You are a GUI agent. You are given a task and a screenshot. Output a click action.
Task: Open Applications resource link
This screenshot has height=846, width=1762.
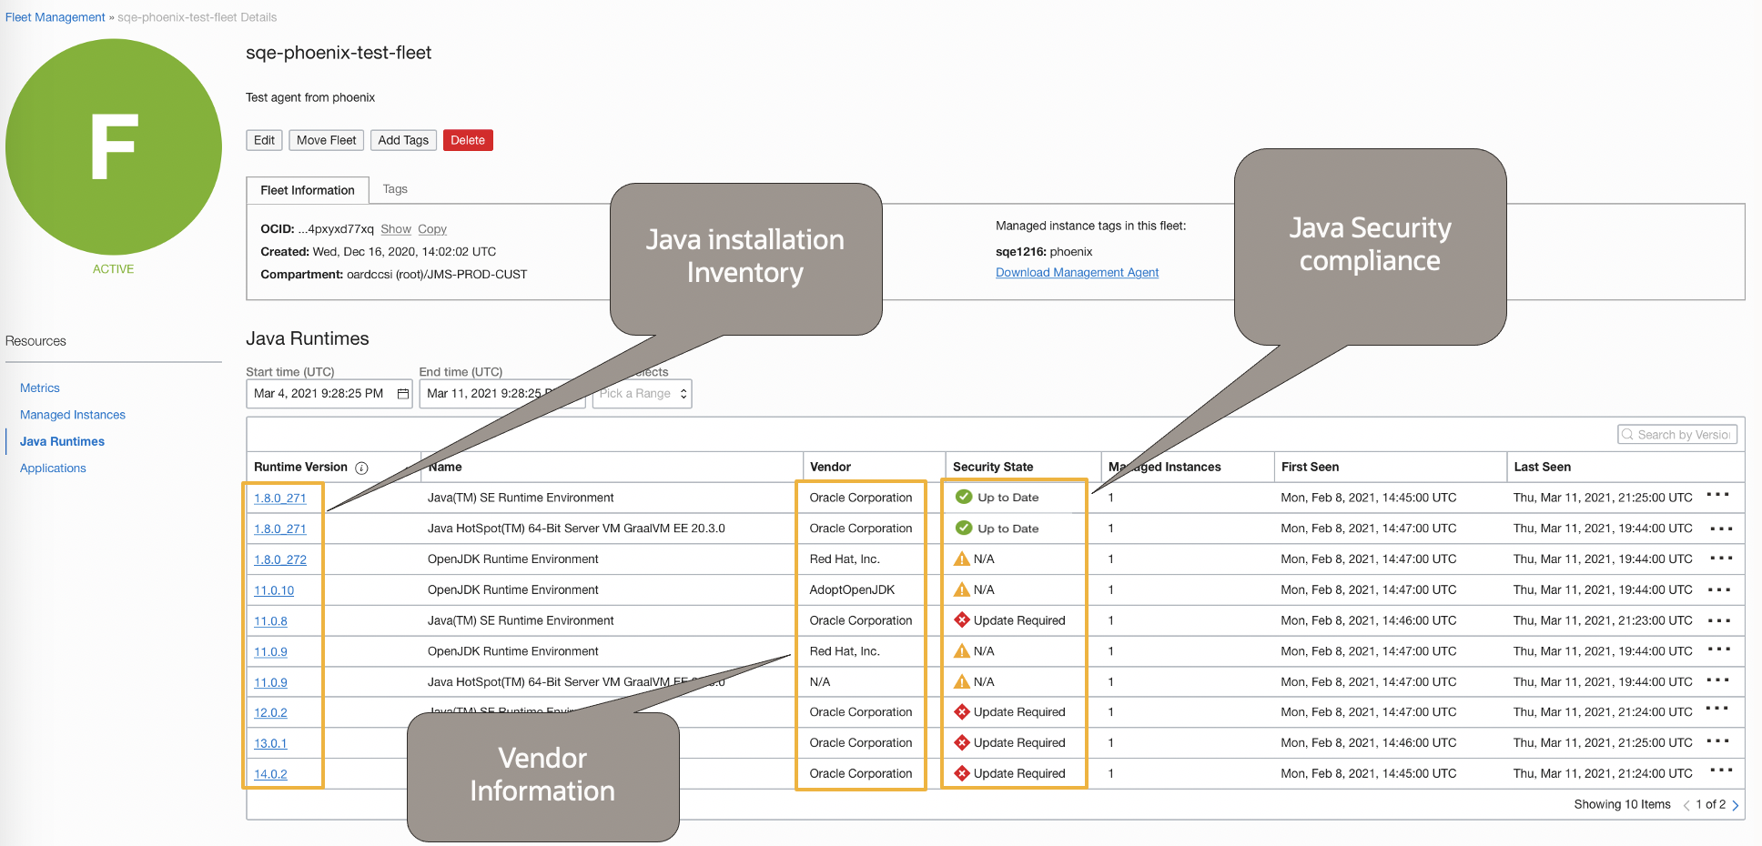[53, 468]
